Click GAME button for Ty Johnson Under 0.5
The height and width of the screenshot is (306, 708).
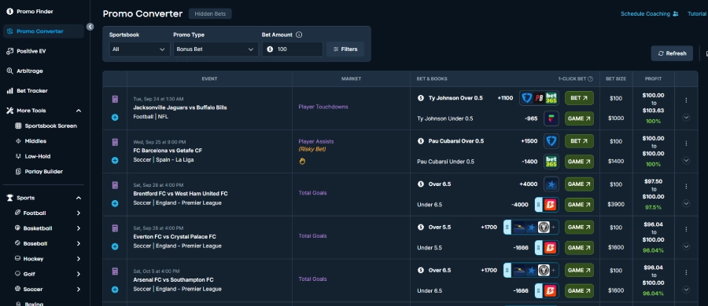coord(579,118)
